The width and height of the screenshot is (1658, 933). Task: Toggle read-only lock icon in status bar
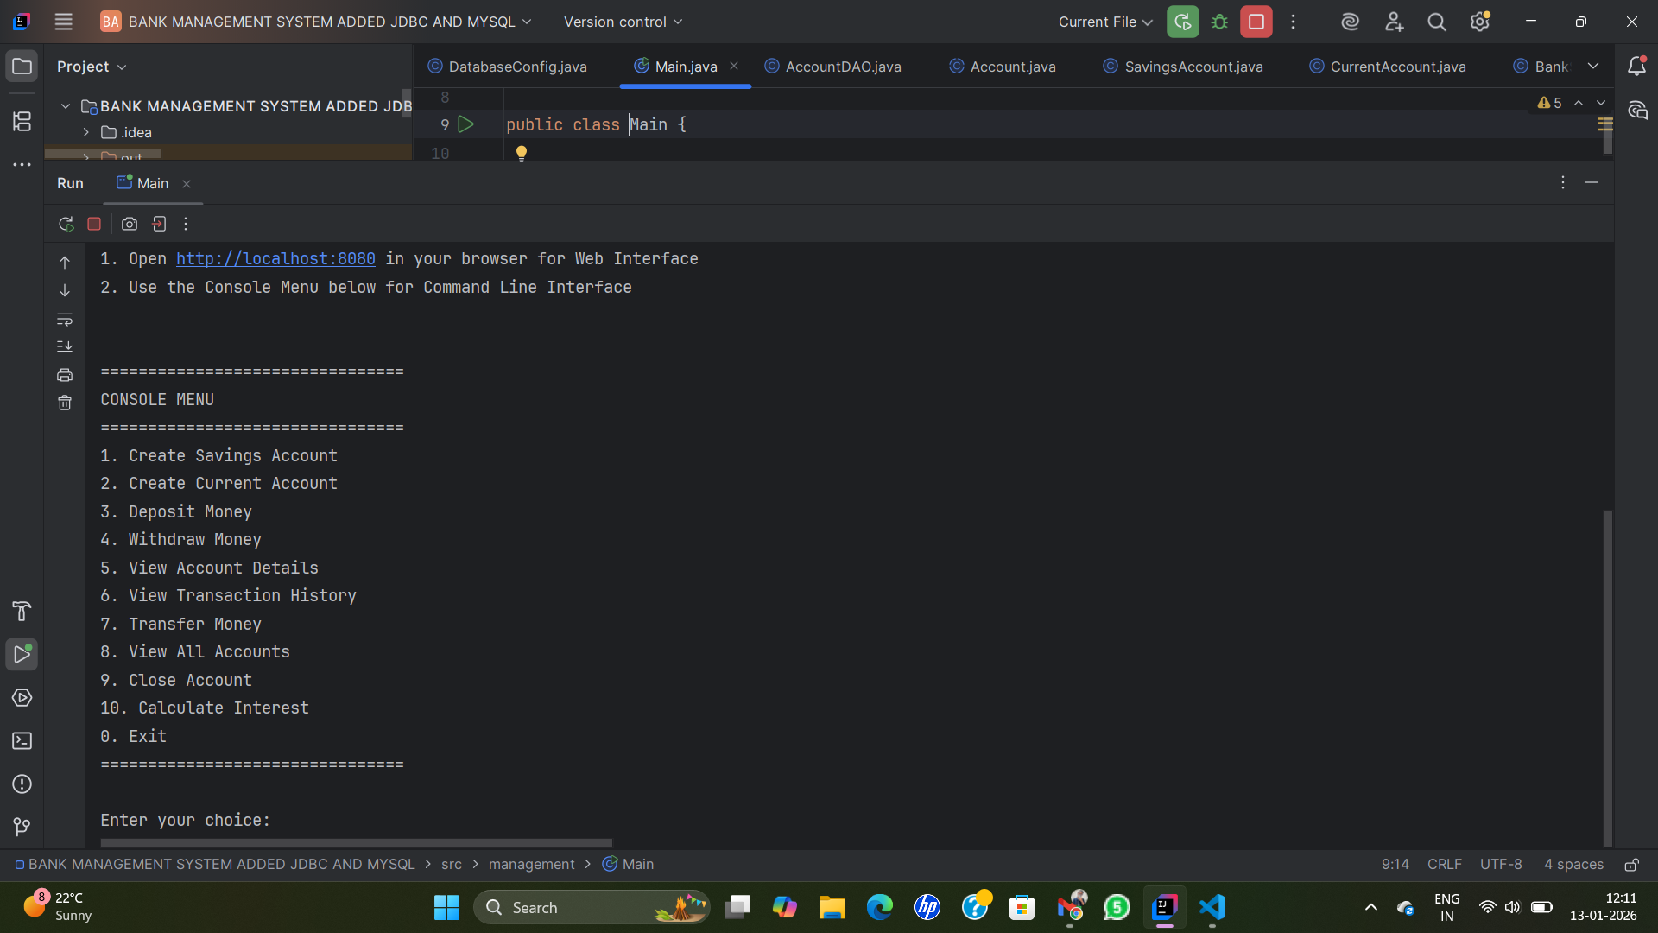pyautogui.click(x=1631, y=865)
